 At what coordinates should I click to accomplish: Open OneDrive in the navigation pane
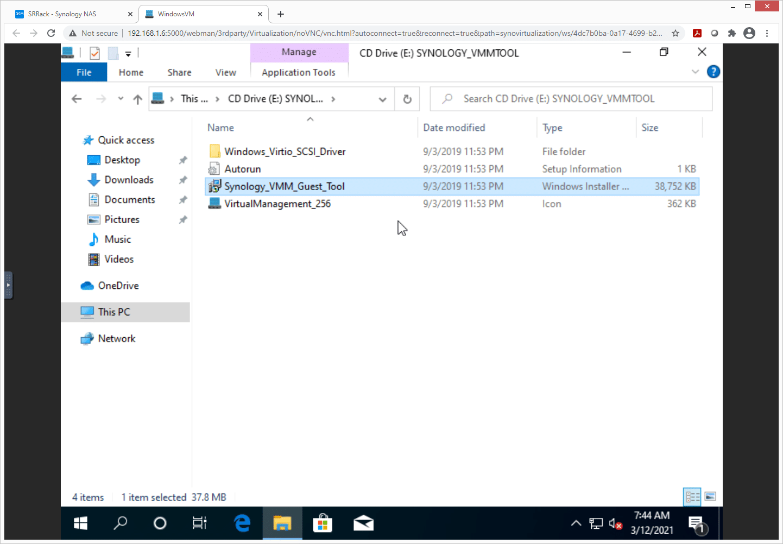[x=118, y=286]
